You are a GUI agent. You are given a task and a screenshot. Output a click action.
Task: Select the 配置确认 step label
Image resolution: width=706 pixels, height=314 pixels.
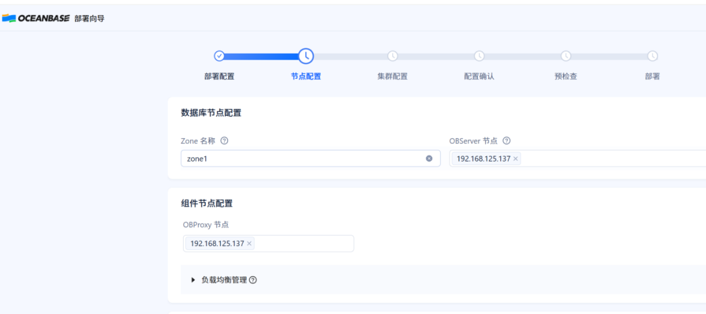tap(479, 77)
